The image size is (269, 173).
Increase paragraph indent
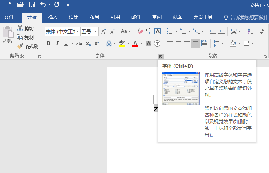[222, 31]
